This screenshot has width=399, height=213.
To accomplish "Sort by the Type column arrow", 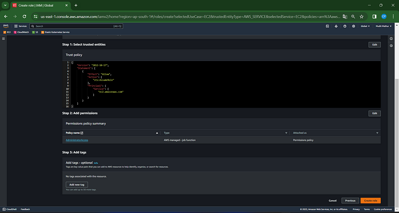I will pos(286,133).
